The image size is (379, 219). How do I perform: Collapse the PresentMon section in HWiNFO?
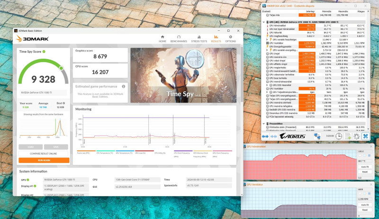click(x=264, y=124)
